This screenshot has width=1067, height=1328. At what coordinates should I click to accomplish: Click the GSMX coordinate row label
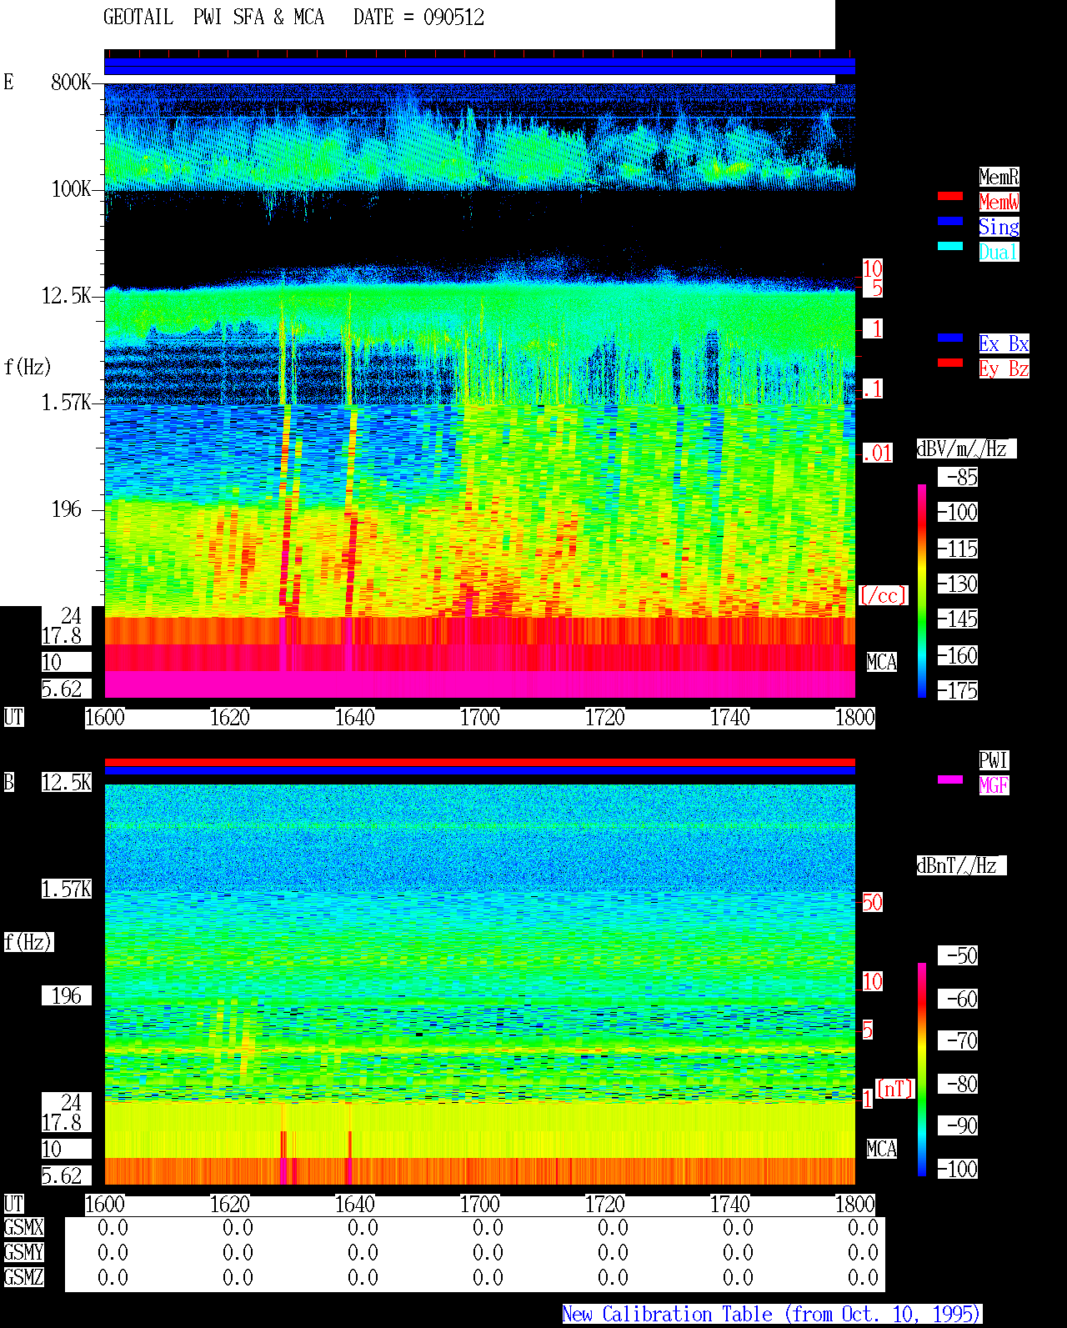23,1228
